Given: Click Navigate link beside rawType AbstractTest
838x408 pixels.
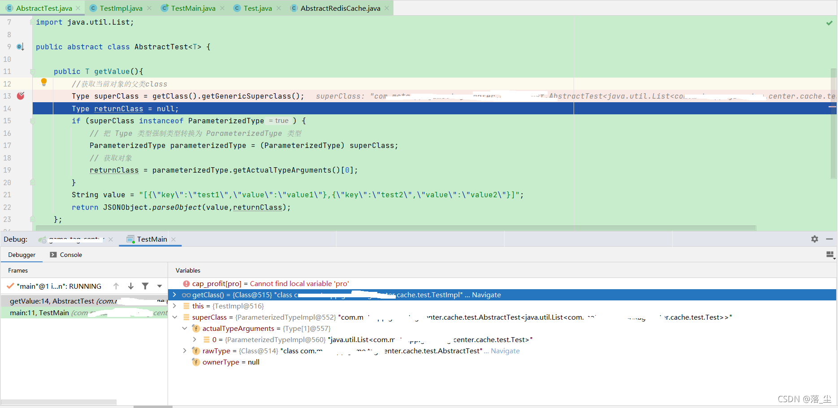Looking at the screenshot, I should 505,351.
